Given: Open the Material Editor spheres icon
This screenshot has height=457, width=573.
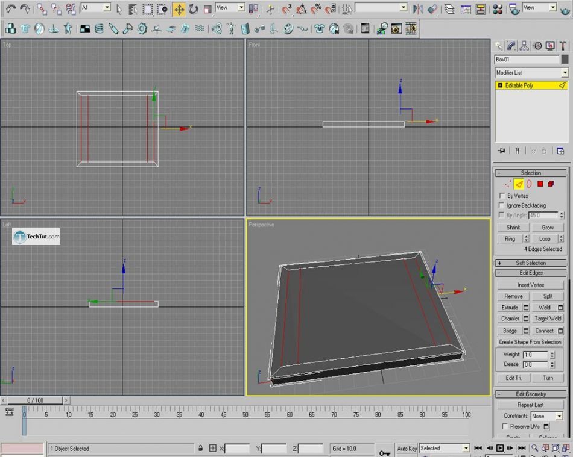Looking at the screenshot, I should tap(498, 9).
